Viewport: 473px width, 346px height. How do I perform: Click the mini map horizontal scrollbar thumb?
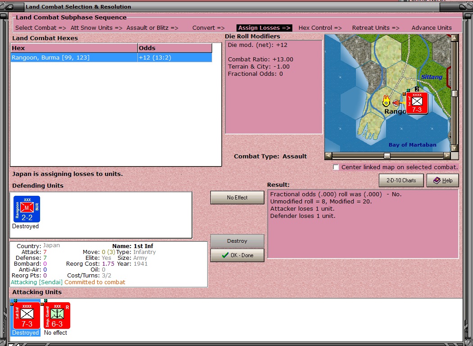[x=387, y=156]
